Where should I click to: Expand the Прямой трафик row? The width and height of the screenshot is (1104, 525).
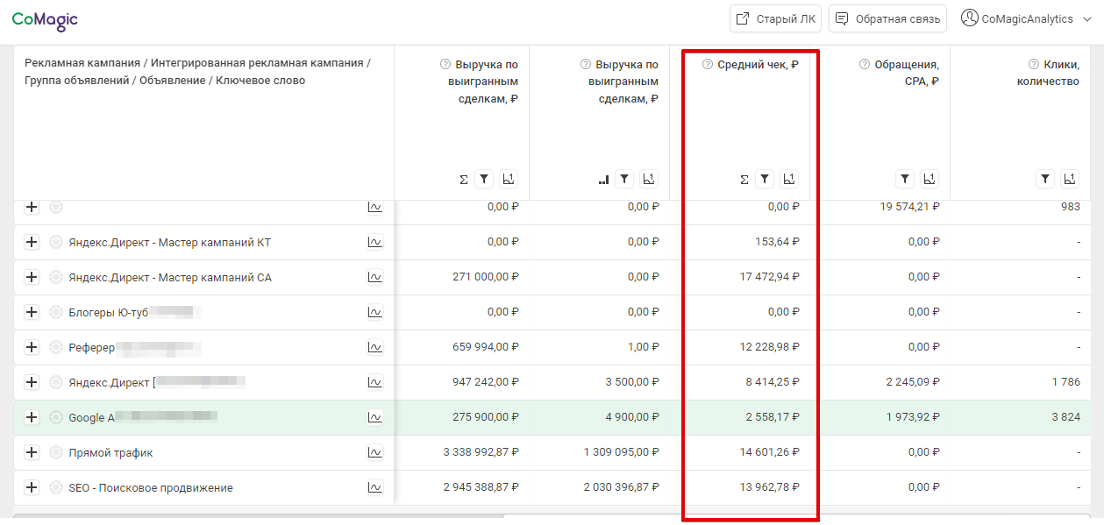coord(32,452)
